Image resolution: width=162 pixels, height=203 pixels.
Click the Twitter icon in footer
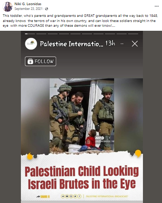point(75,196)
